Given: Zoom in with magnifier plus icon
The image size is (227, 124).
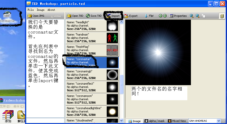Looking at the screenshot, I should (191, 16).
